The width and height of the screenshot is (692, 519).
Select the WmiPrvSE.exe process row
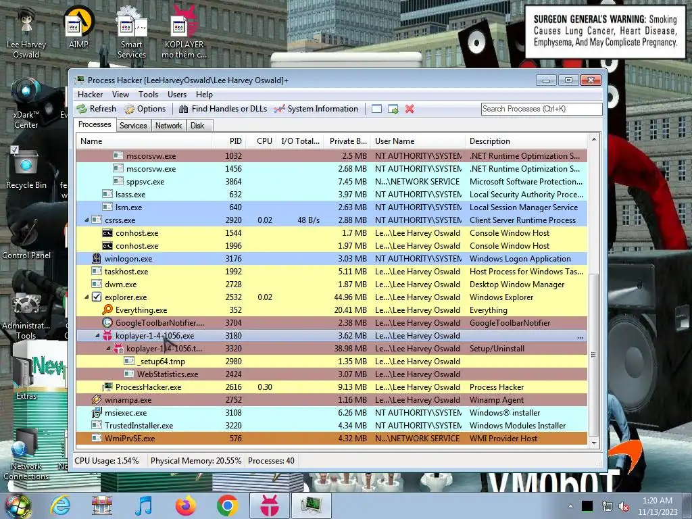(331, 438)
